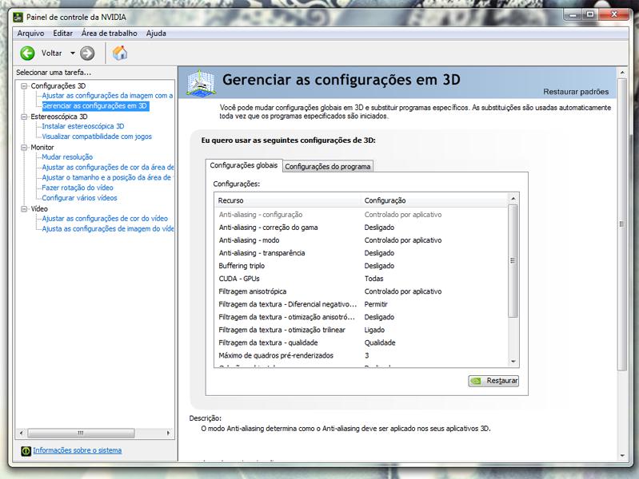
Task: Click the Todas value for CUDA - GPUs
Action: tap(373, 279)
